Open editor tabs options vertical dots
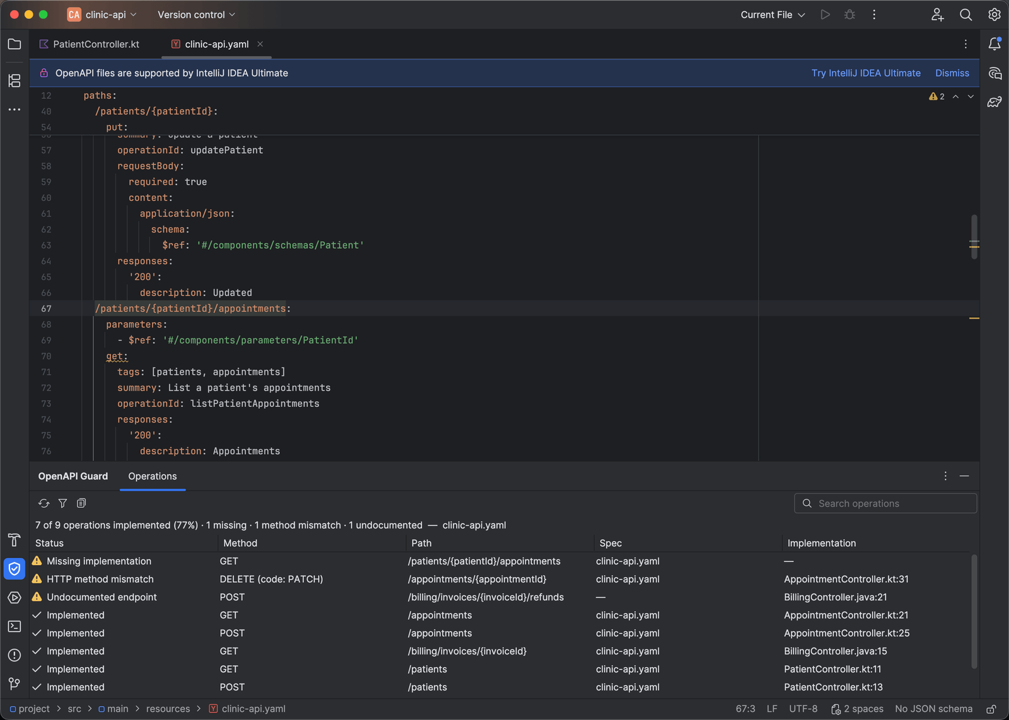The height and width of the screenshot is (720, 1009). pos(965,44)
